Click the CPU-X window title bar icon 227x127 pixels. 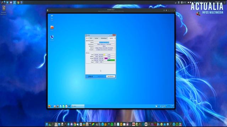point(86,35)
